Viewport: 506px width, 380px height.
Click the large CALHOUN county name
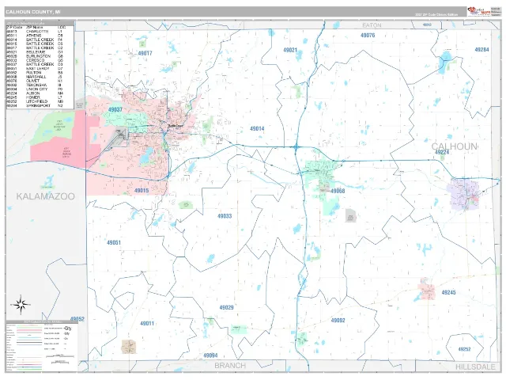click(454, 146)
